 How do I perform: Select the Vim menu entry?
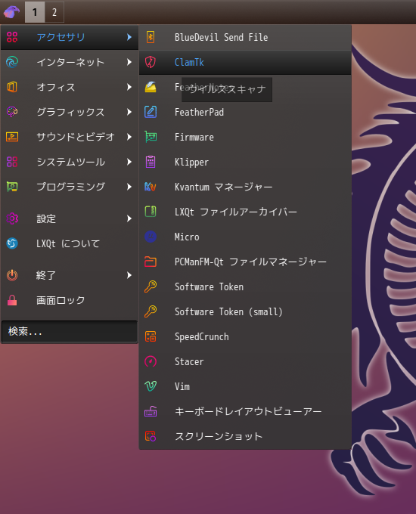coord(245,386)
